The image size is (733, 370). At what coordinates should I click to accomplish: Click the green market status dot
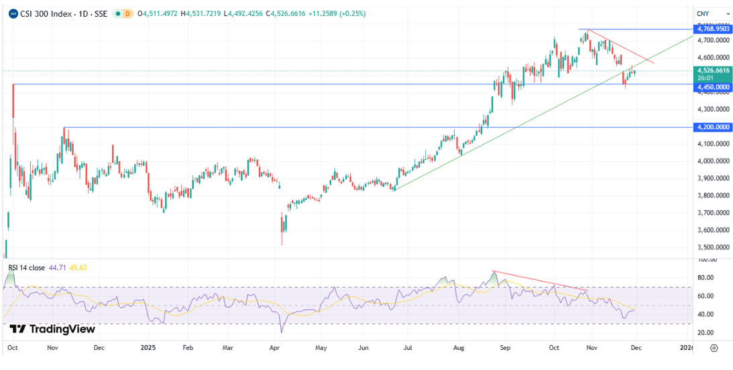coord(118,13)
